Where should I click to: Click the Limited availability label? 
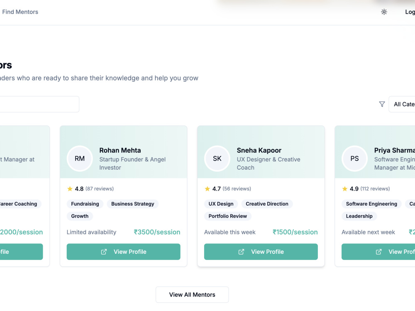click(91, 232)
